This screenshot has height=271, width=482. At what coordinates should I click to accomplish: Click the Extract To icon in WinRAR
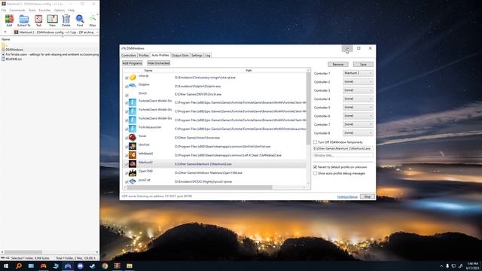click(23, 20)
